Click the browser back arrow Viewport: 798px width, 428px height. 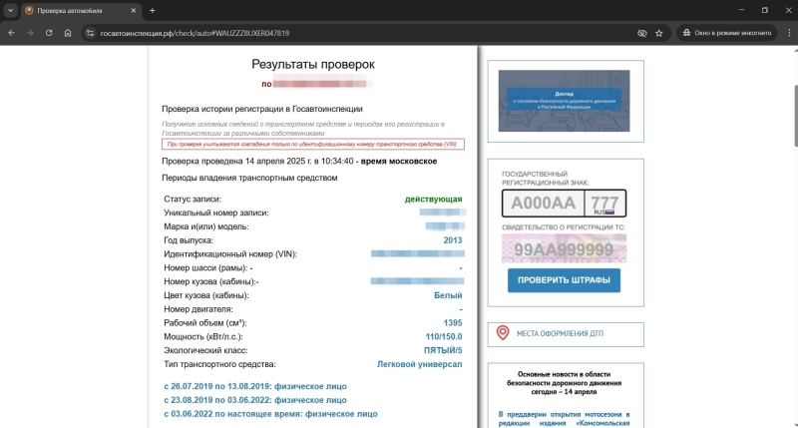[10, 32]
